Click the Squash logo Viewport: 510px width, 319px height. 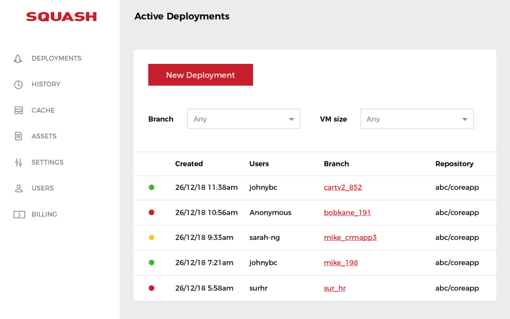(x=61, y=17)
